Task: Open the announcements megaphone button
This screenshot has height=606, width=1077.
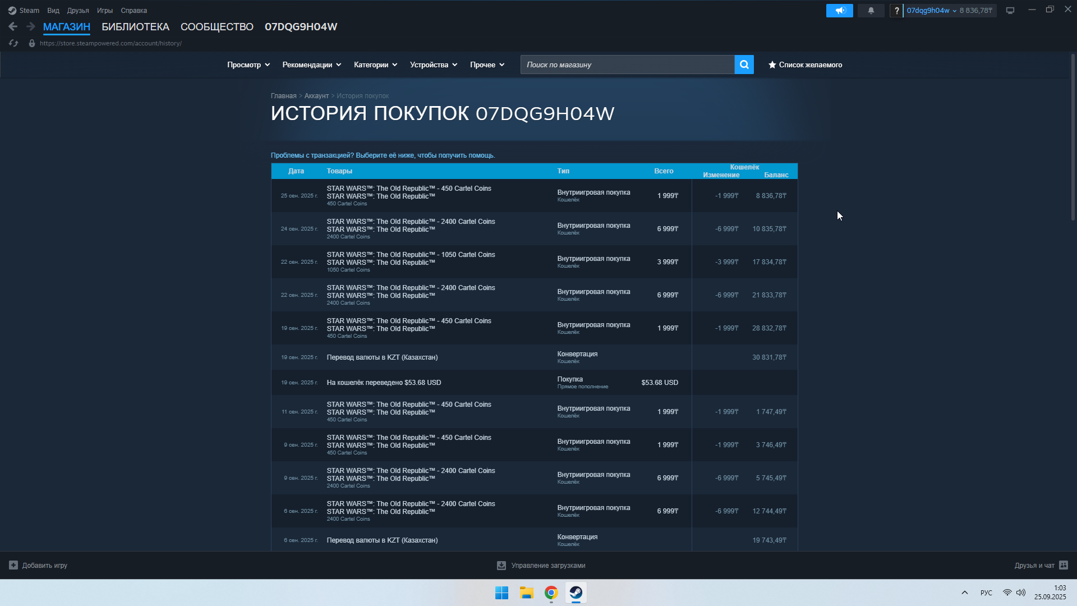Action: coord(840,11)
